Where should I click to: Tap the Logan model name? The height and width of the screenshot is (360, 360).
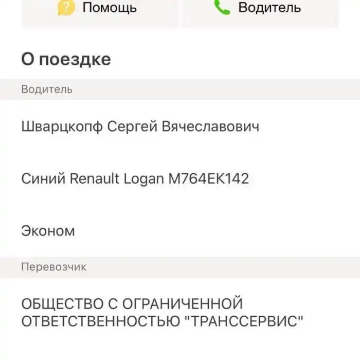point(145,179)
